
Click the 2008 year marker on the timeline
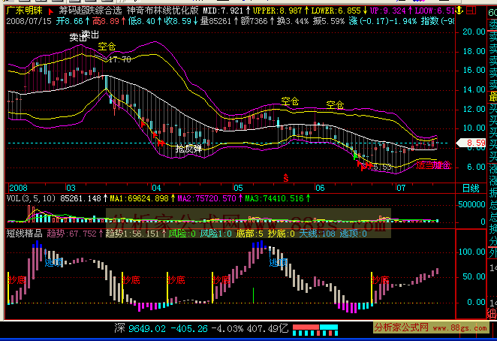[x=18, y=188]
